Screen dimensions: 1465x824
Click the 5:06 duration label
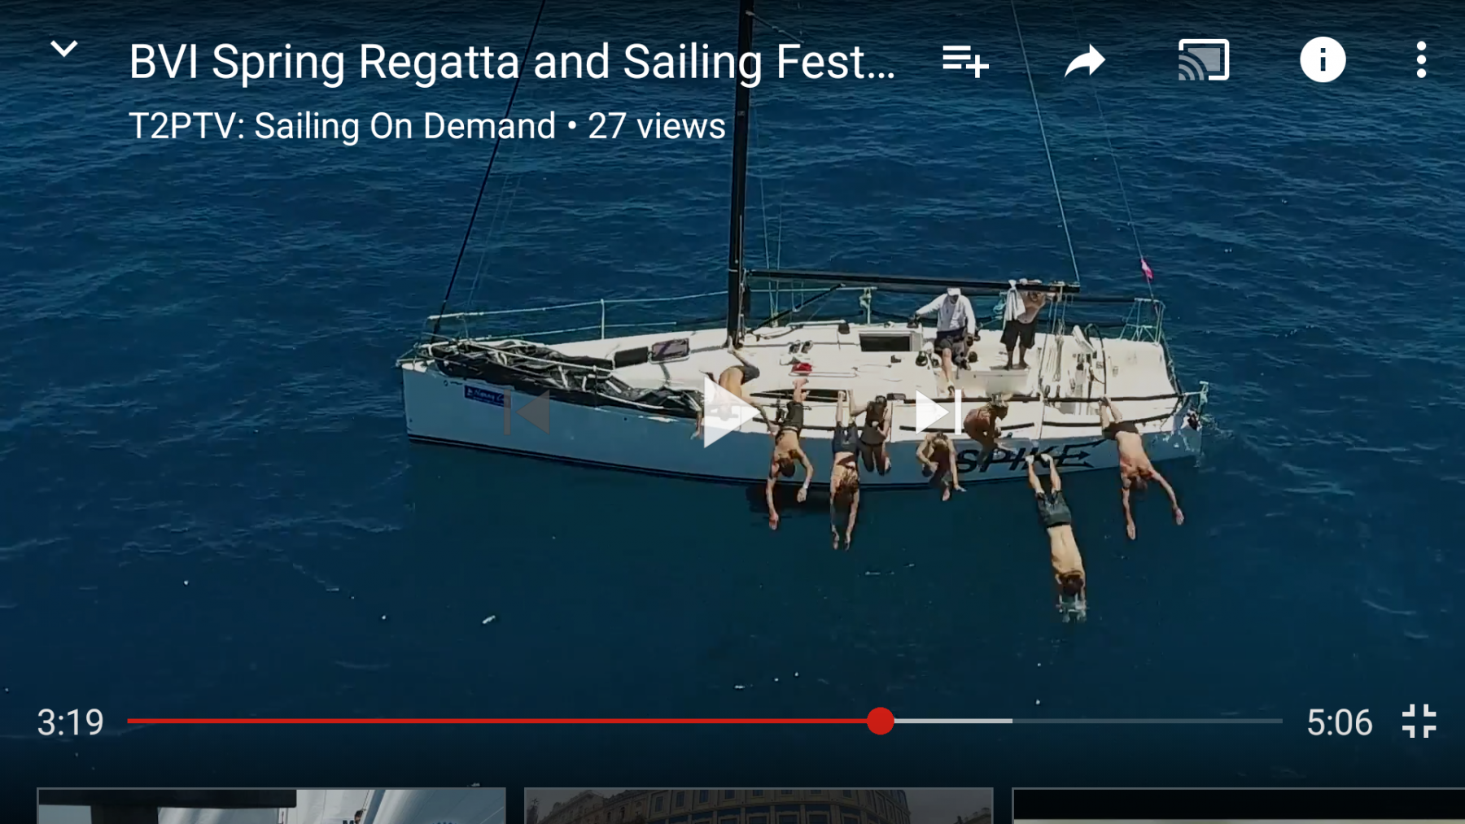[x=1339, y=722]
